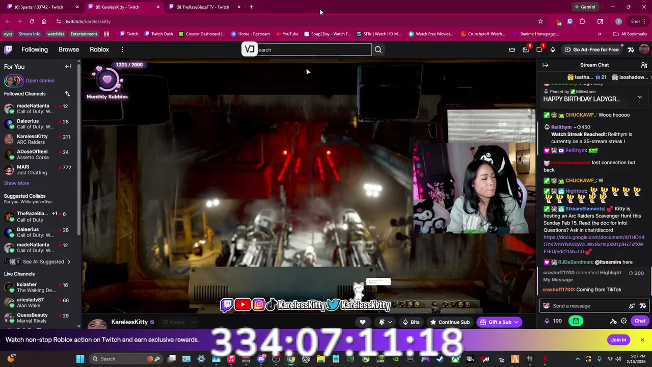Open the Browse page
The width and height of the screenshot is (652, 367).
tap(69, 49)
